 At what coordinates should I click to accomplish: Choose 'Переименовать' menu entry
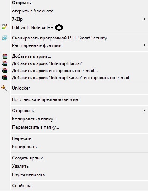28,174
